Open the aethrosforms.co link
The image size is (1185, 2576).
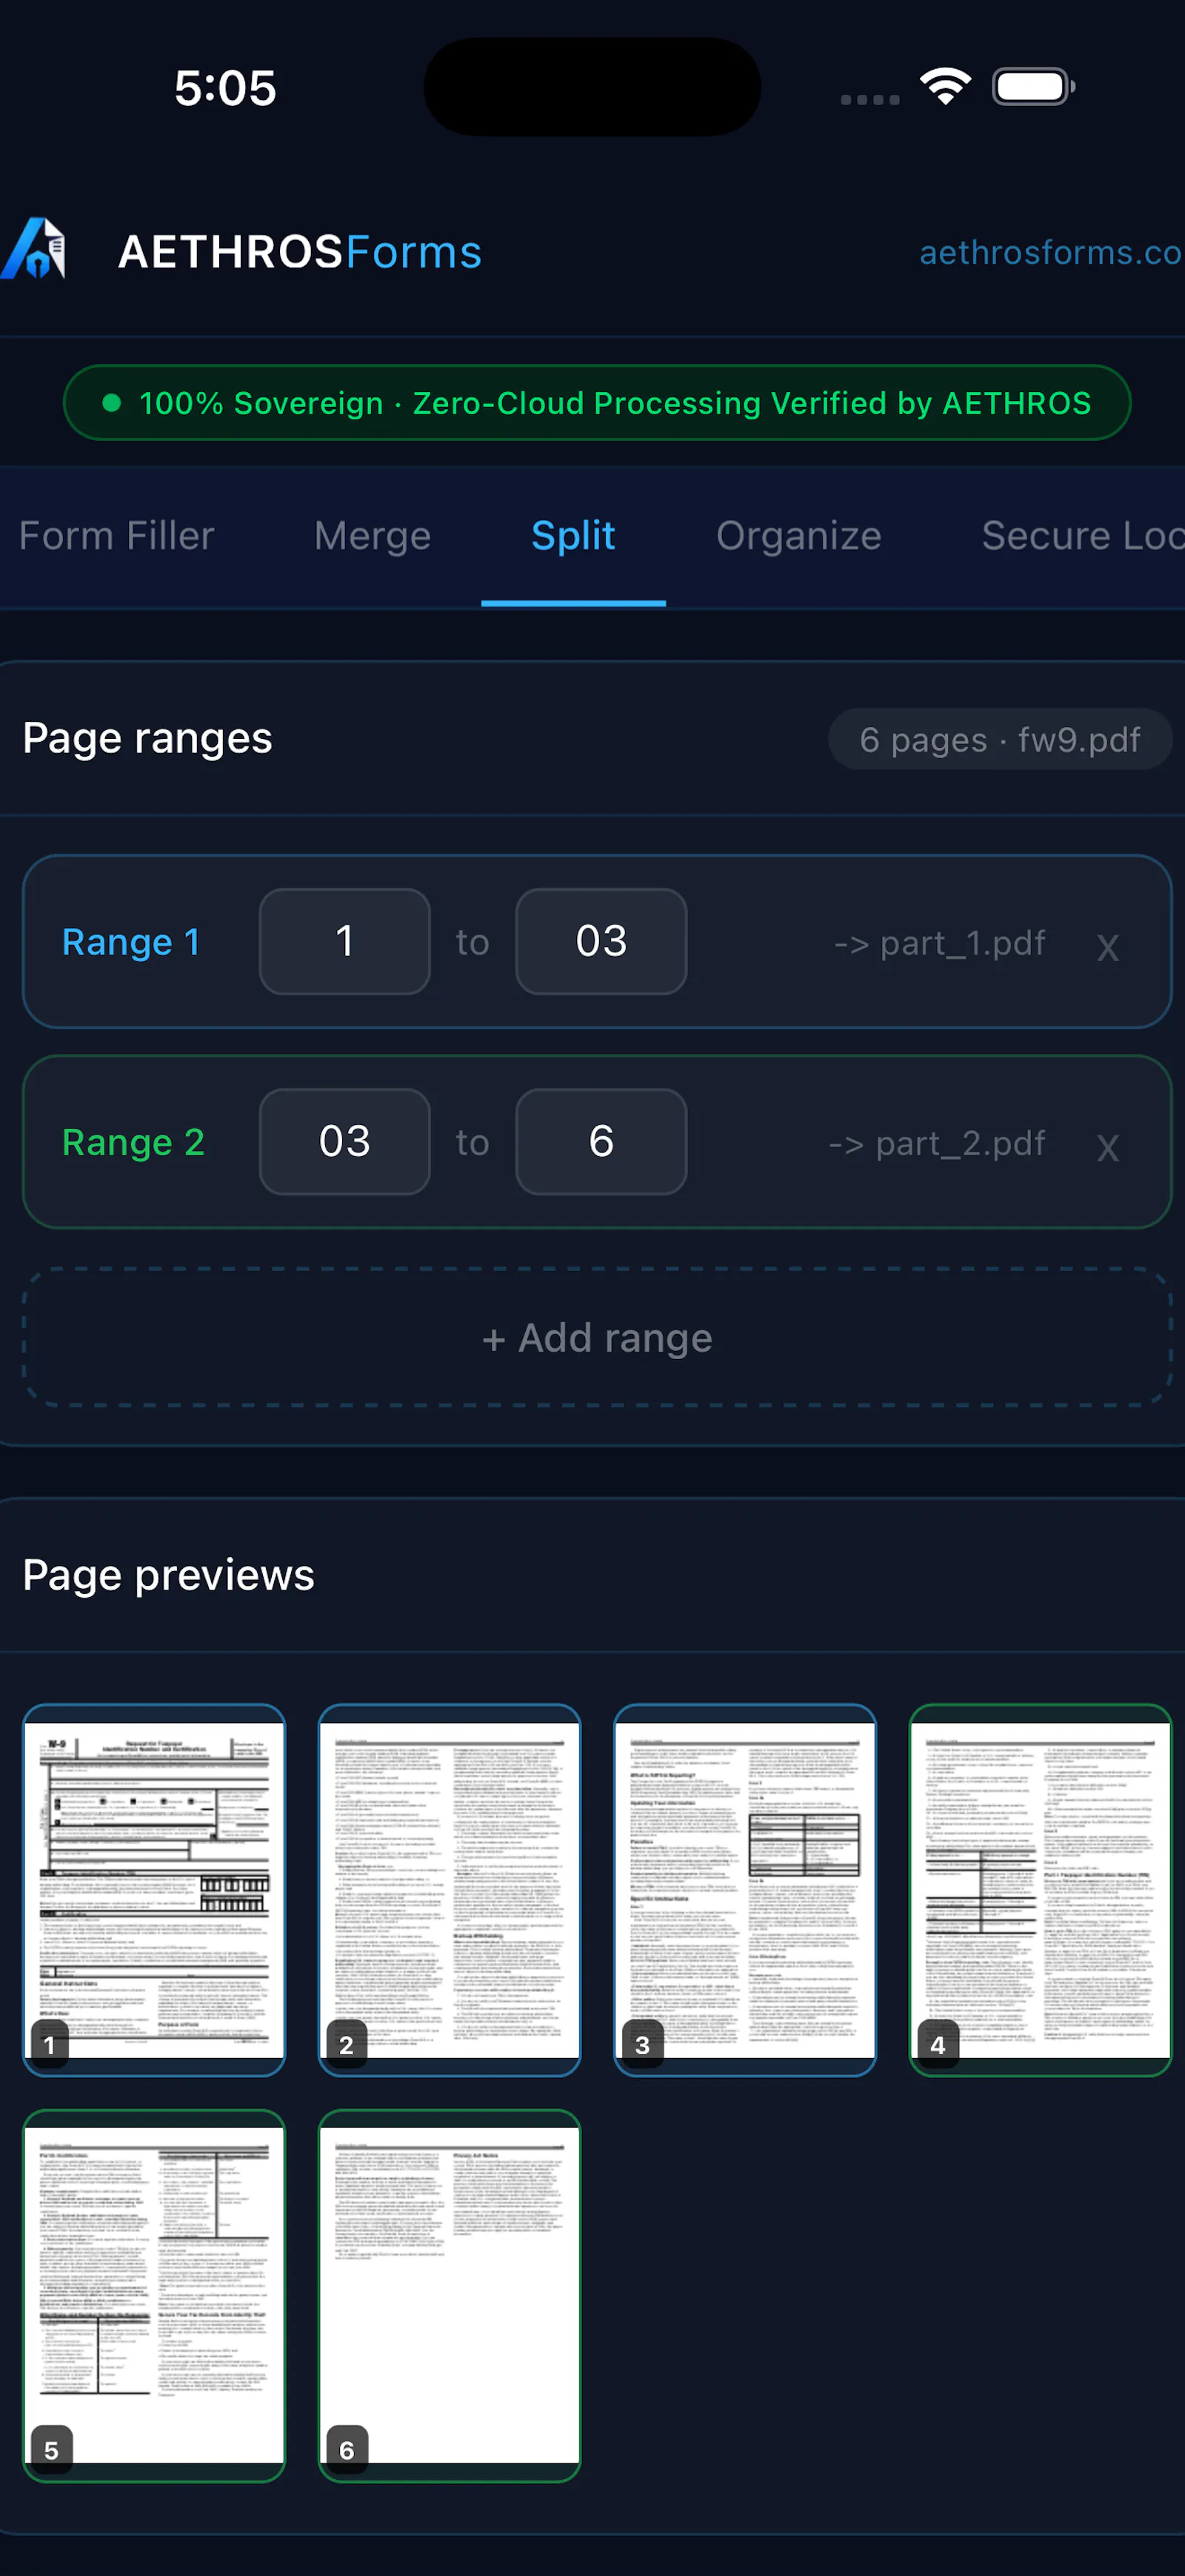click(x=1051, y=252)
